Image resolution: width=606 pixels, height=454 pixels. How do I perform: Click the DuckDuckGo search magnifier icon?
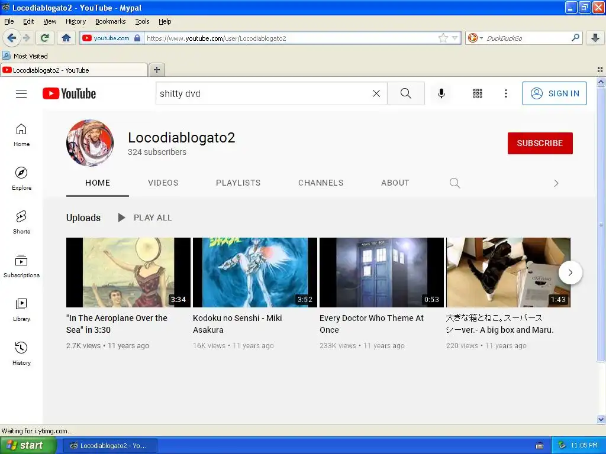575,38
